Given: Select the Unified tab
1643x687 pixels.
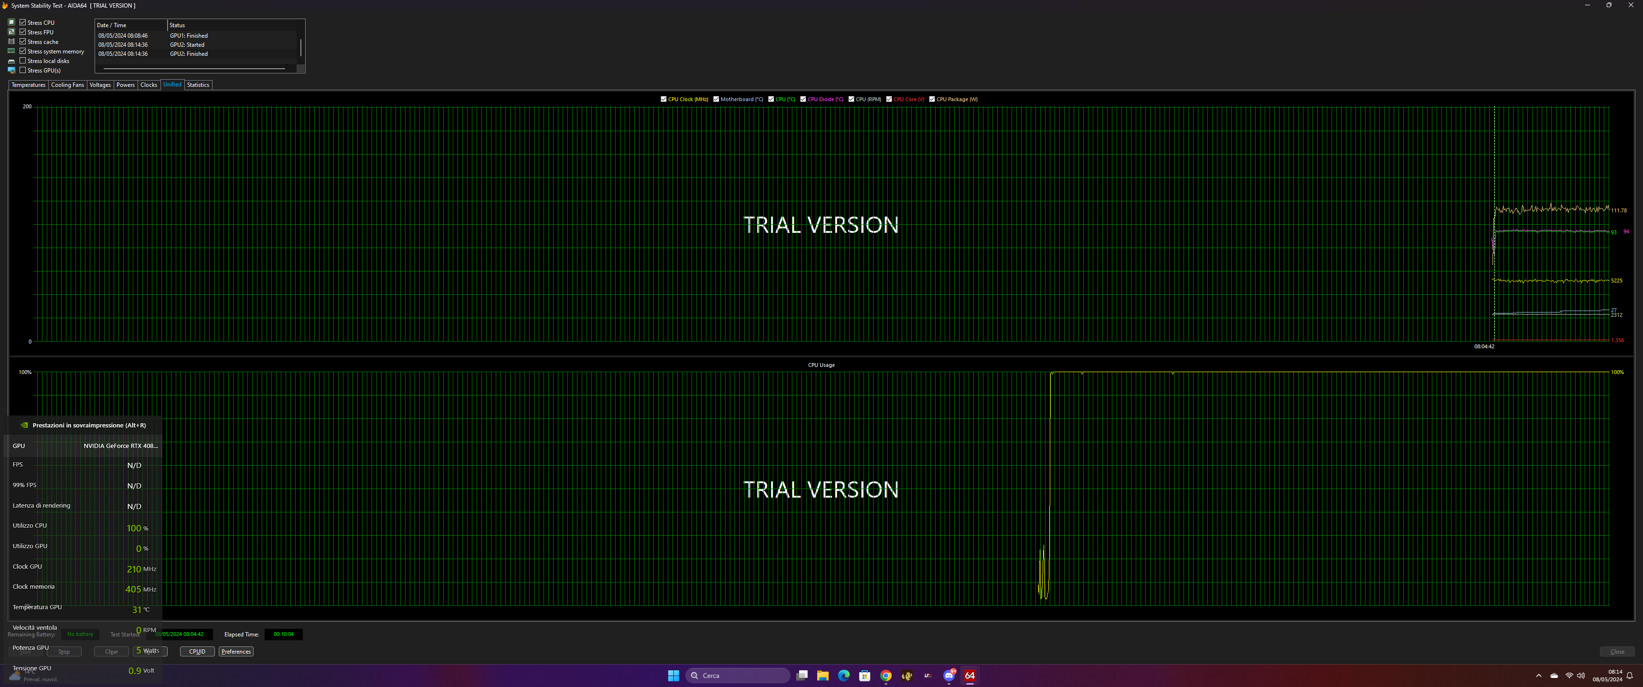Looking at the screenshot, I should click(x=172, y=85).
